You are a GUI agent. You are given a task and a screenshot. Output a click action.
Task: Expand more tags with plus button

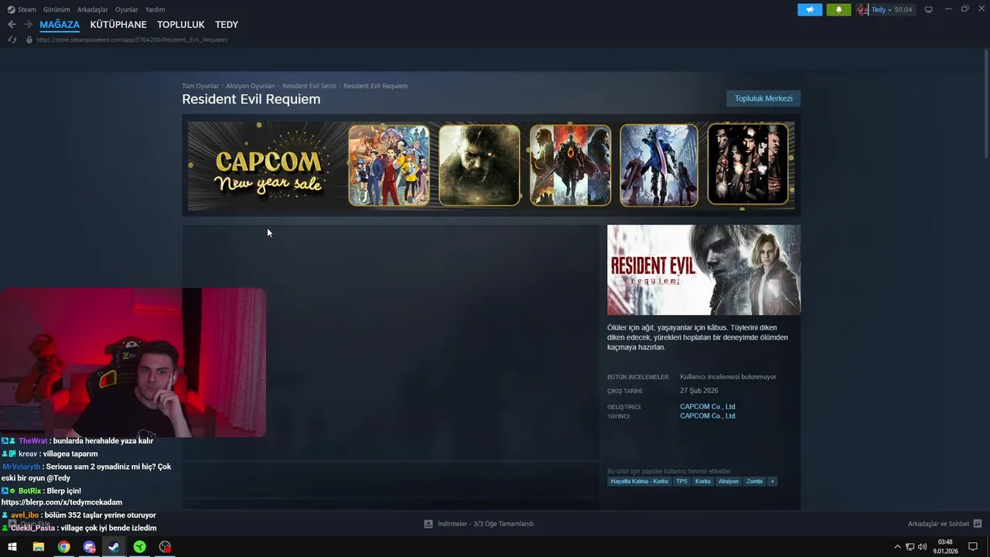(x=772, y=481)
